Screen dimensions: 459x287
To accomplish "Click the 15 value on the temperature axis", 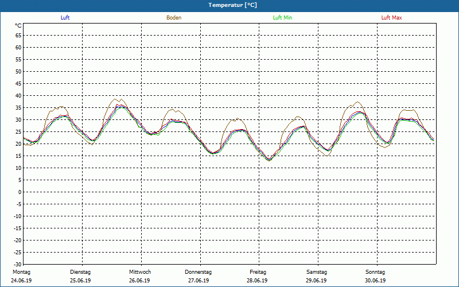I will (18, 156).
